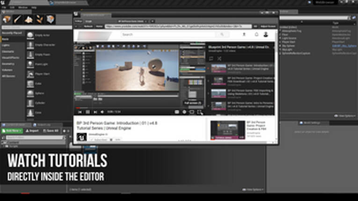Image resolution: width=358 pixels, height=201 pixels.
Task: Click the YouTube search magnifier button
Action: [x=222, y=35]
